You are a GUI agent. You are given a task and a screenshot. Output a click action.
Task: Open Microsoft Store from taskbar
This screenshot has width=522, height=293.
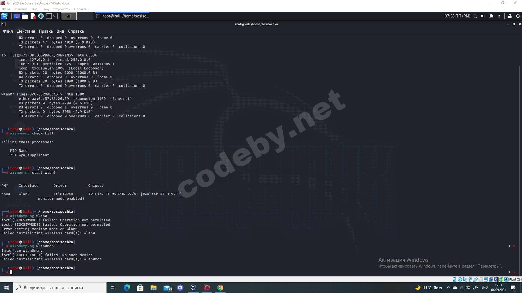[x=140, y=288]
